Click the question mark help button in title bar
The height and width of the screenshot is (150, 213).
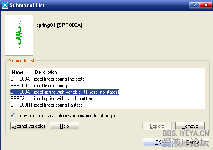(194, 5)
